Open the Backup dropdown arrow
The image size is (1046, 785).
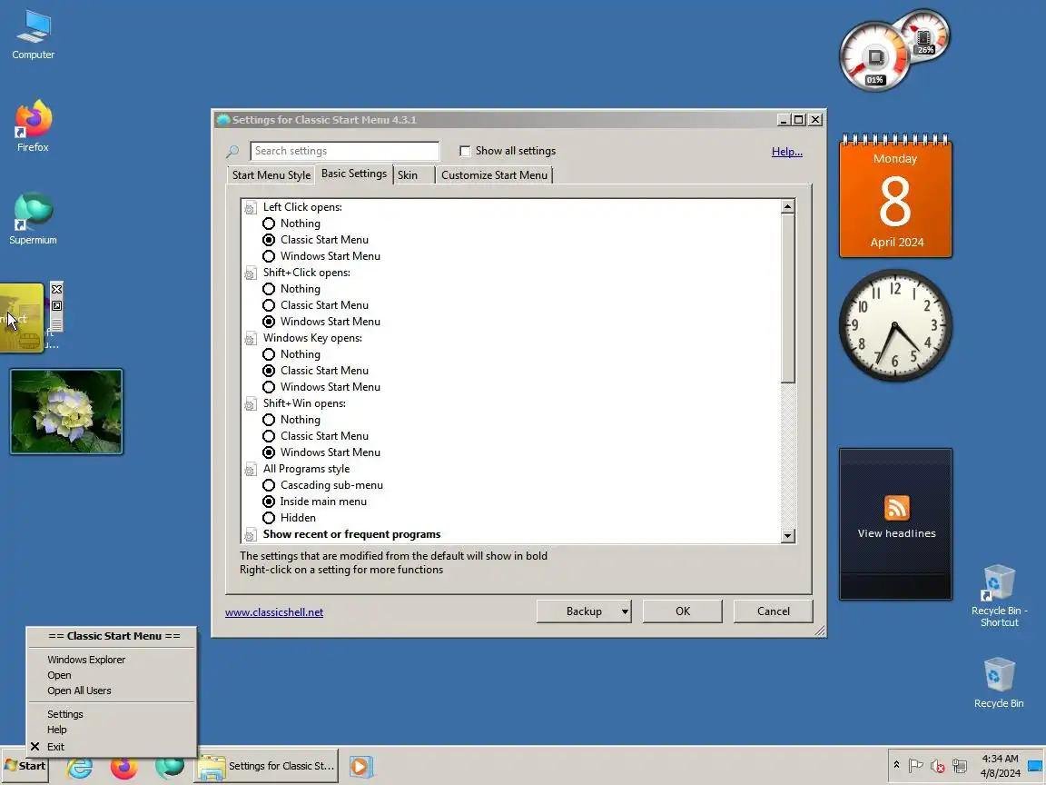[625, 611]
